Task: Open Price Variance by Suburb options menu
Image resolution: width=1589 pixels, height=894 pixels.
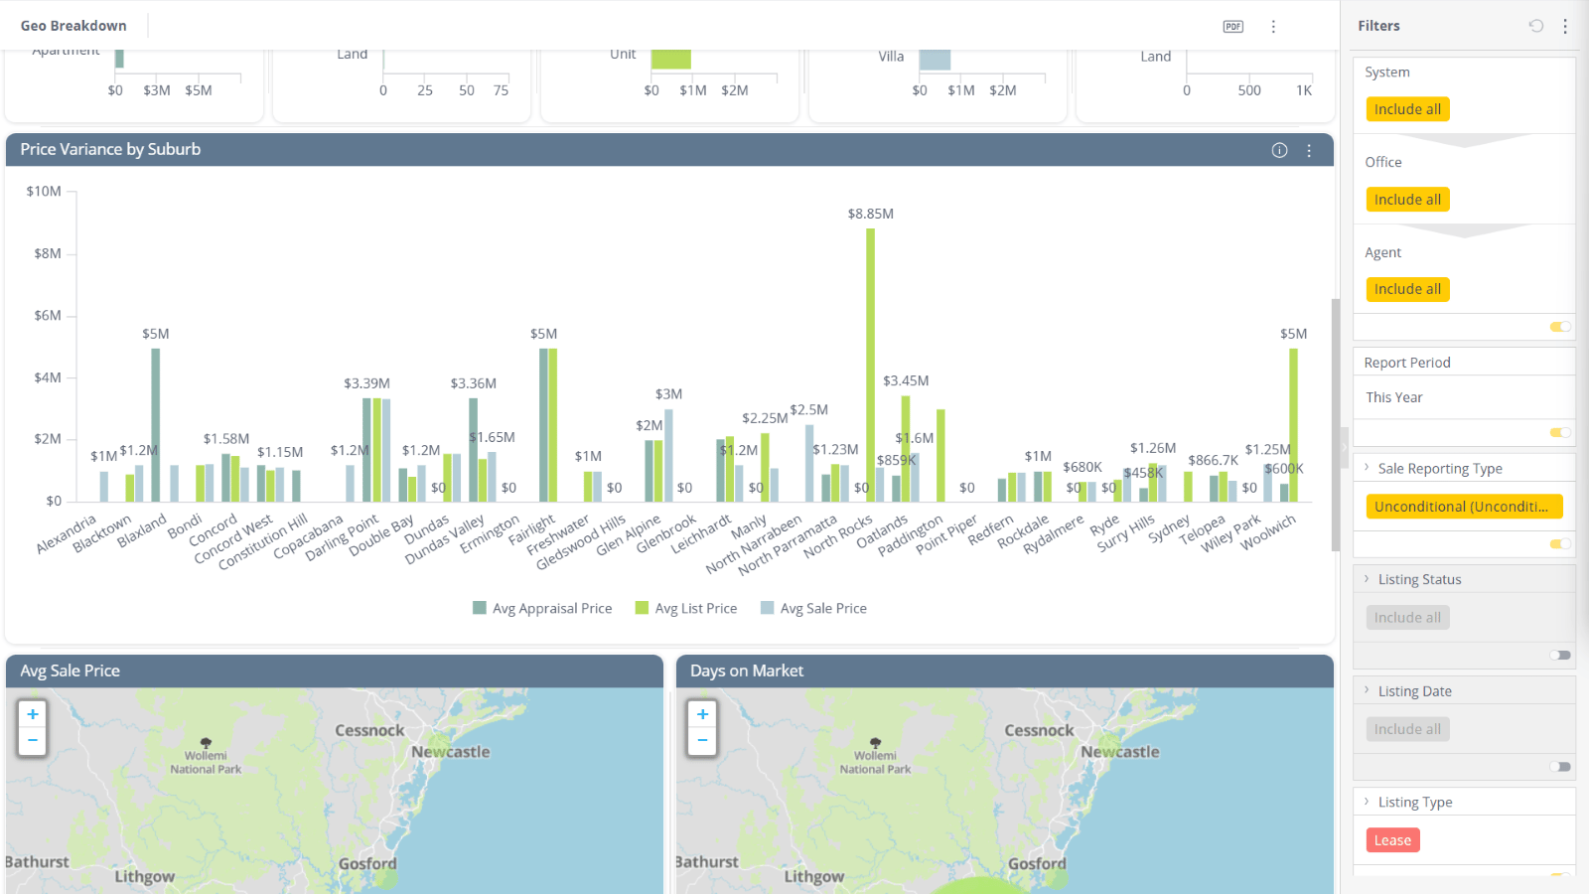Action: [x=1309, y=150]
